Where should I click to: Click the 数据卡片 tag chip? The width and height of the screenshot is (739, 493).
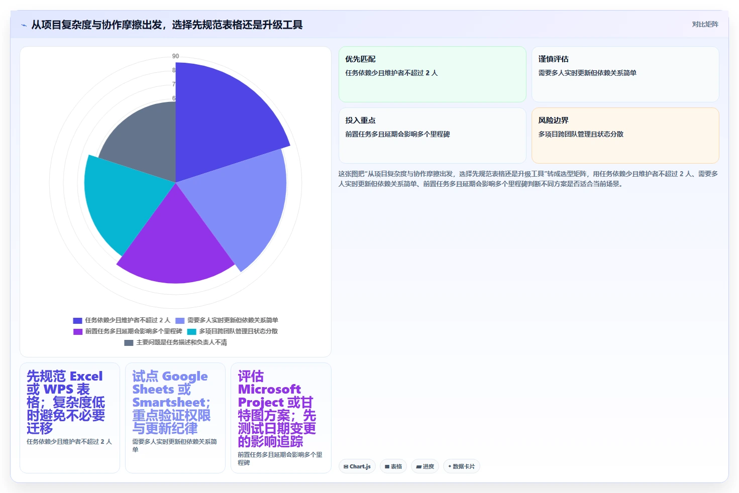point(461,466)
